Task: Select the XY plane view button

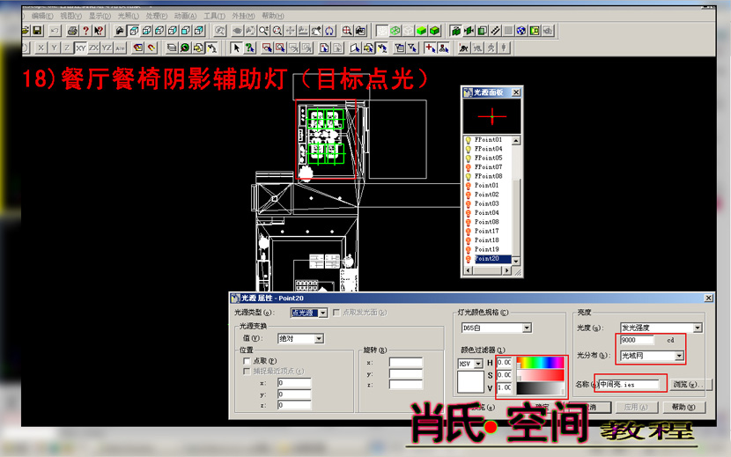Action: coord(81,48)
